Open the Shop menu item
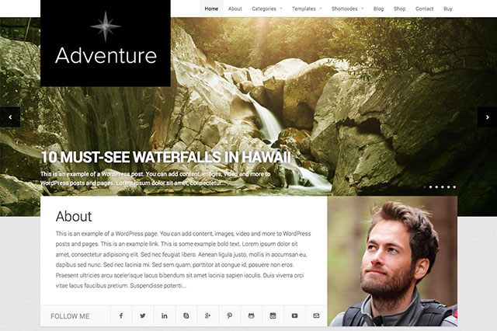 tap(399, 9)
